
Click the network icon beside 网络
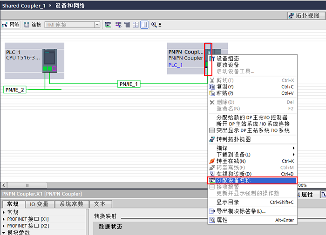tap(5, 25)
